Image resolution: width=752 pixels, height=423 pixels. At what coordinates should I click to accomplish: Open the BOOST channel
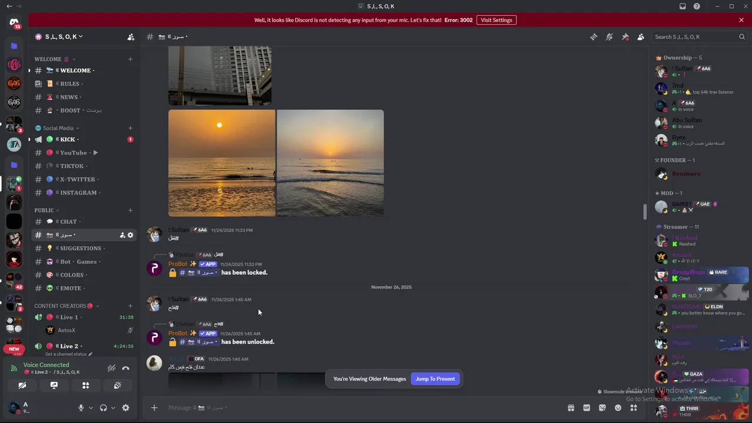pos(85,110)
